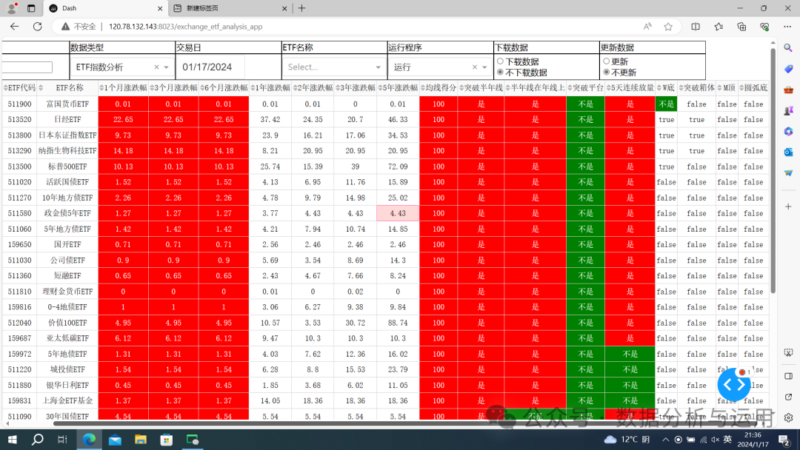Open browser essentials heart icon

tap(764, 27)
